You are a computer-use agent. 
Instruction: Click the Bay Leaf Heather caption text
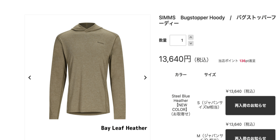coord(124,128)
